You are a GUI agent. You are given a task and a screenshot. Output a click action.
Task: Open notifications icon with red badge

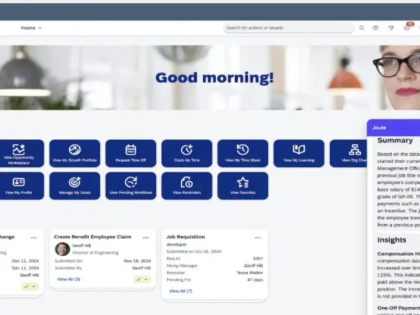(407, 28)
